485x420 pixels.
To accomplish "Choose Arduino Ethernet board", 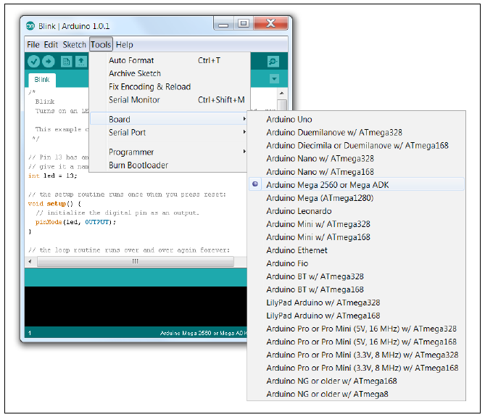I will 357,250.
